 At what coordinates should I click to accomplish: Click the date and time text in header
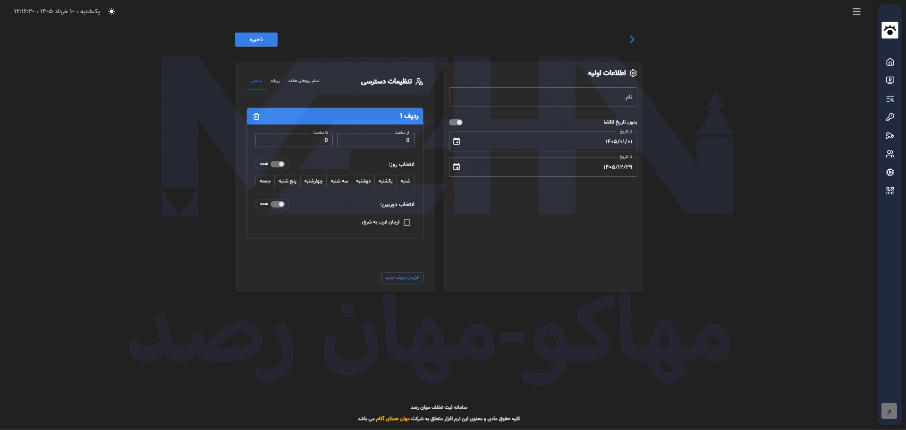pyautogui.click(x=57, y=11)
